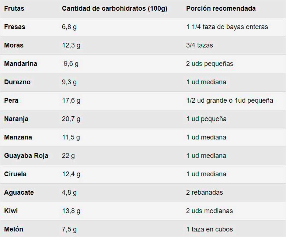
Task: Click the Naranja carbohydrate value 20,7 g
Action: pos(71,119)
